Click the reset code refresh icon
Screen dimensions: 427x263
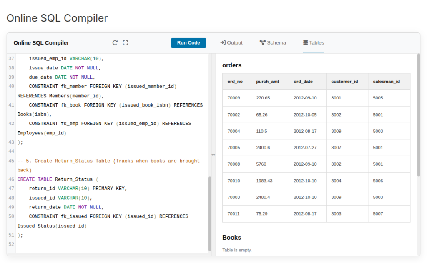(x=115, y=43)
